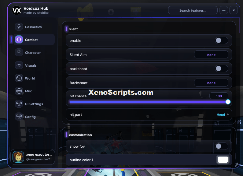
Task: Open the hit part Head dropdown
Action: point(223,115)
